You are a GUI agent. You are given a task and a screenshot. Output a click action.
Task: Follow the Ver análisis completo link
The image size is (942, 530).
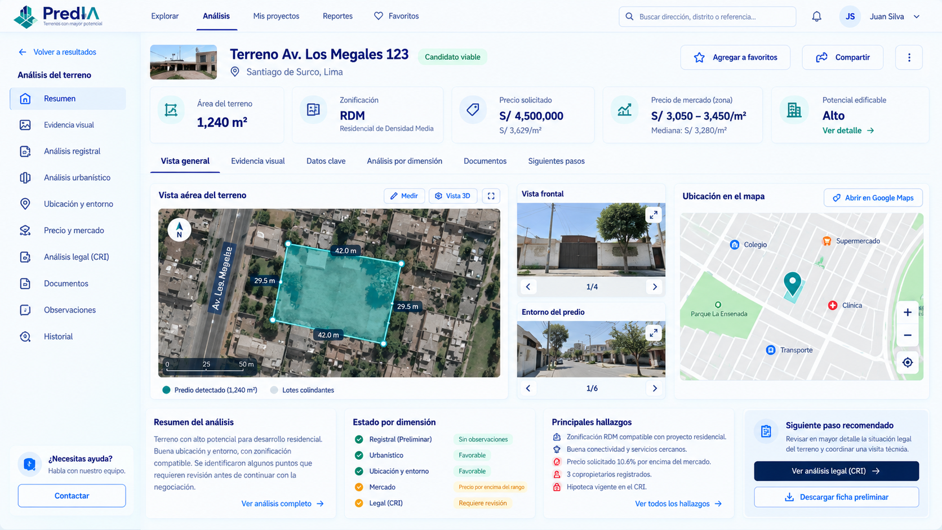click(x=282, y=504)
